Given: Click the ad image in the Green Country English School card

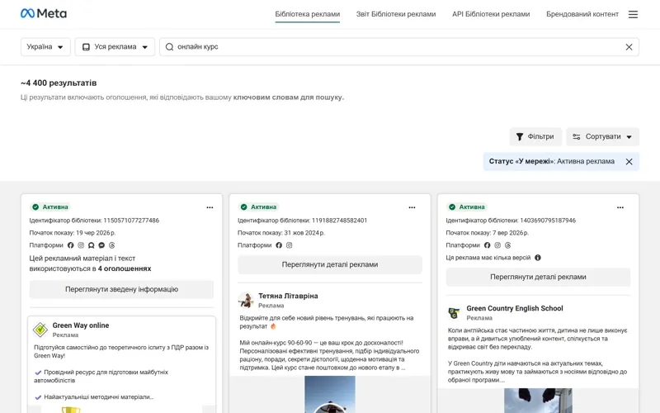Looking at the screenshot, I should click(539, 401).
